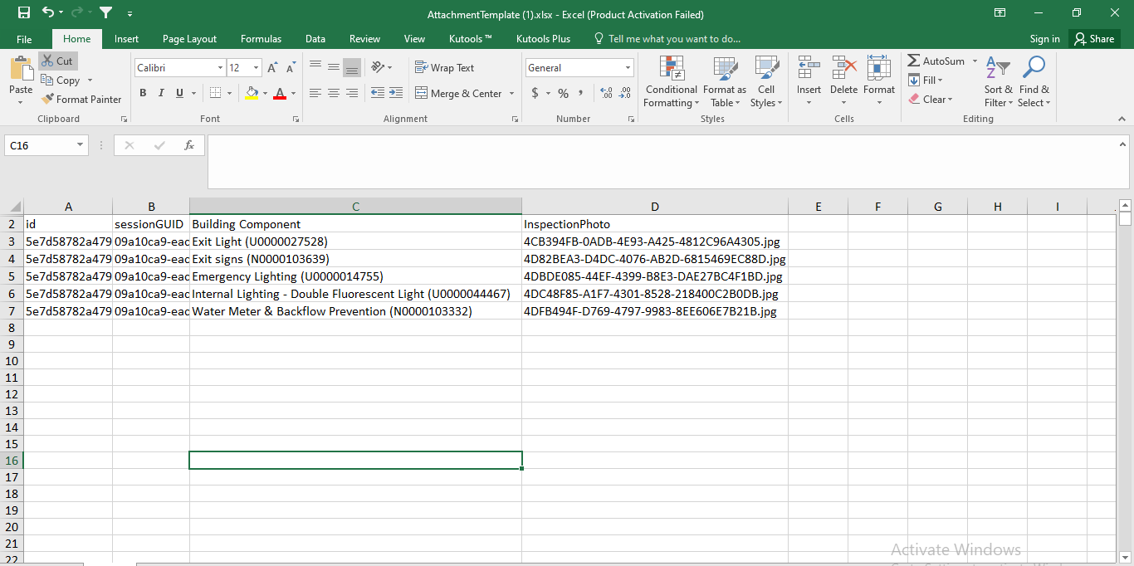
Task: Toggle Wrap Text for the cell
Action: [x=444, y=68]
